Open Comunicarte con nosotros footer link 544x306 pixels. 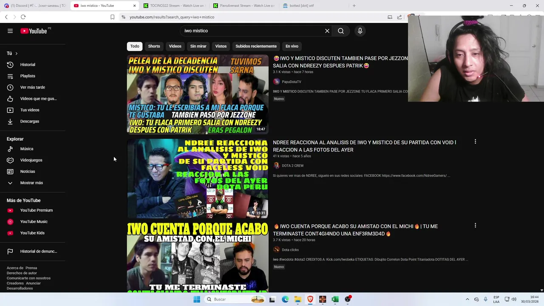coord(28,278)
